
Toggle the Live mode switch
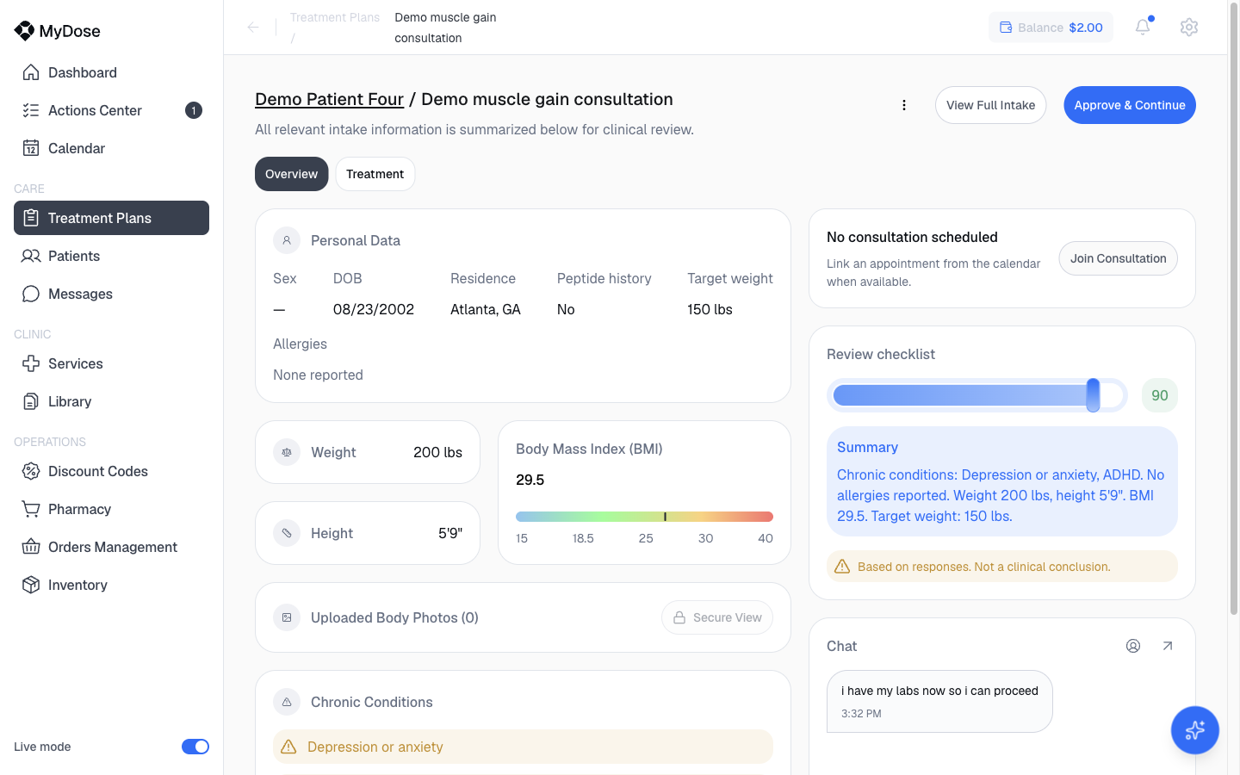pos(195,747)
